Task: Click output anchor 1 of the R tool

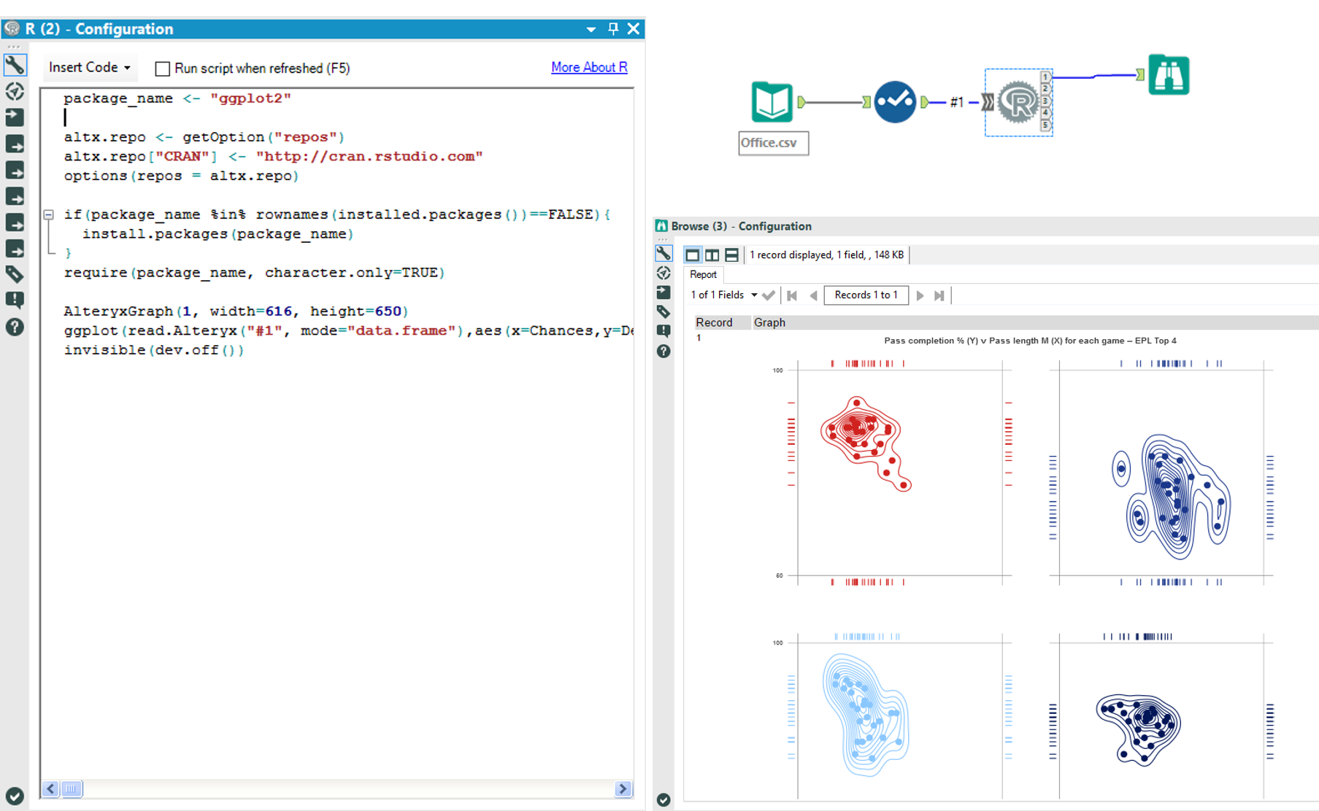Action: [x=1046, y=77]
